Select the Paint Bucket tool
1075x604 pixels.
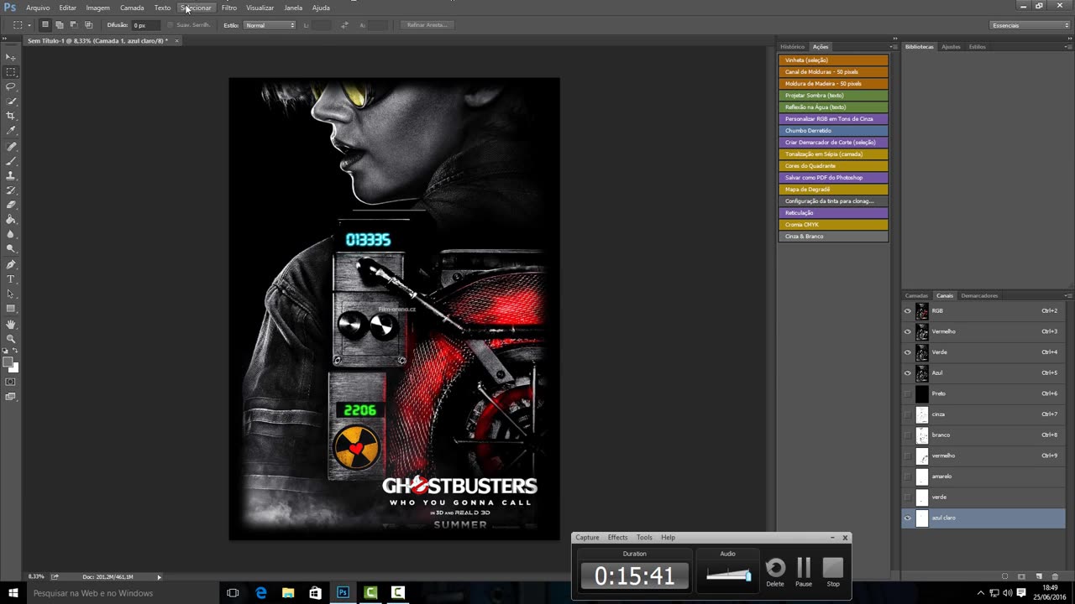tap(11, 220)
